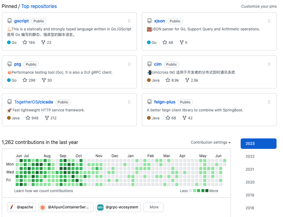Click the 1,262 contributions heading
The image size is (283, 217).
pyautogui.click(x=40, y=142)
